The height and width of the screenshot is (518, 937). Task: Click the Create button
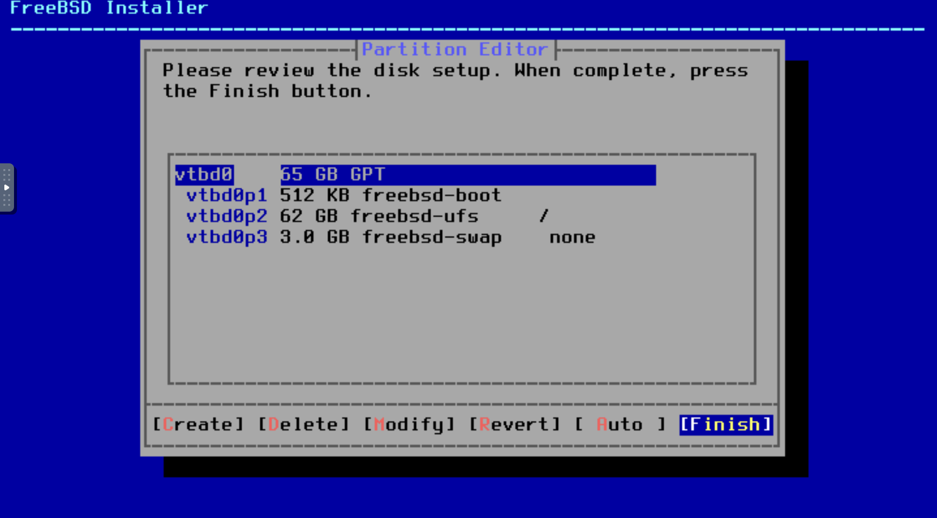(198, 425)
